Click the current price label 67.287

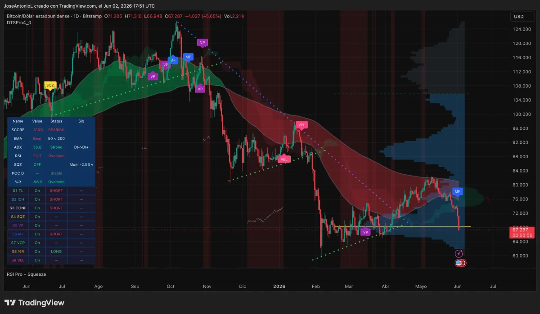click(x=522, y=230)
